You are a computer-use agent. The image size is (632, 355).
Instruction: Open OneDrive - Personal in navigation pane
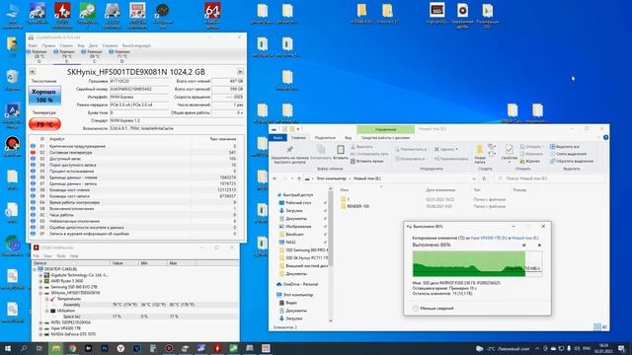pos(300,284)
